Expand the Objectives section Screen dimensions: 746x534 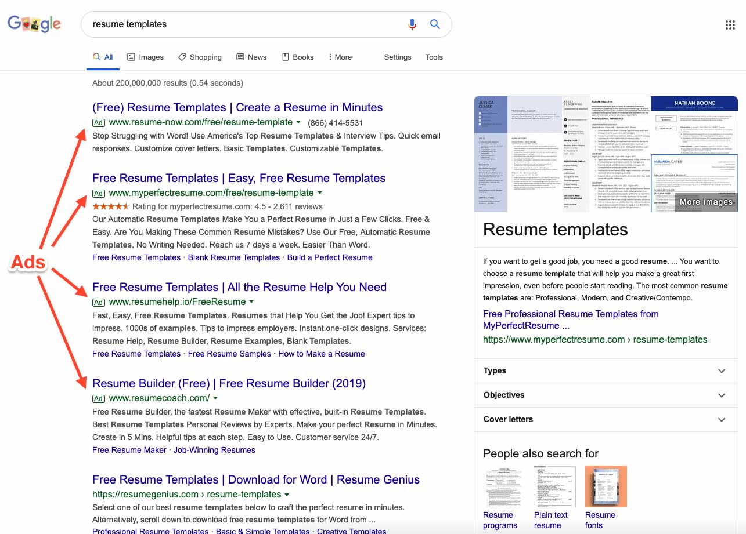[721, 395]
